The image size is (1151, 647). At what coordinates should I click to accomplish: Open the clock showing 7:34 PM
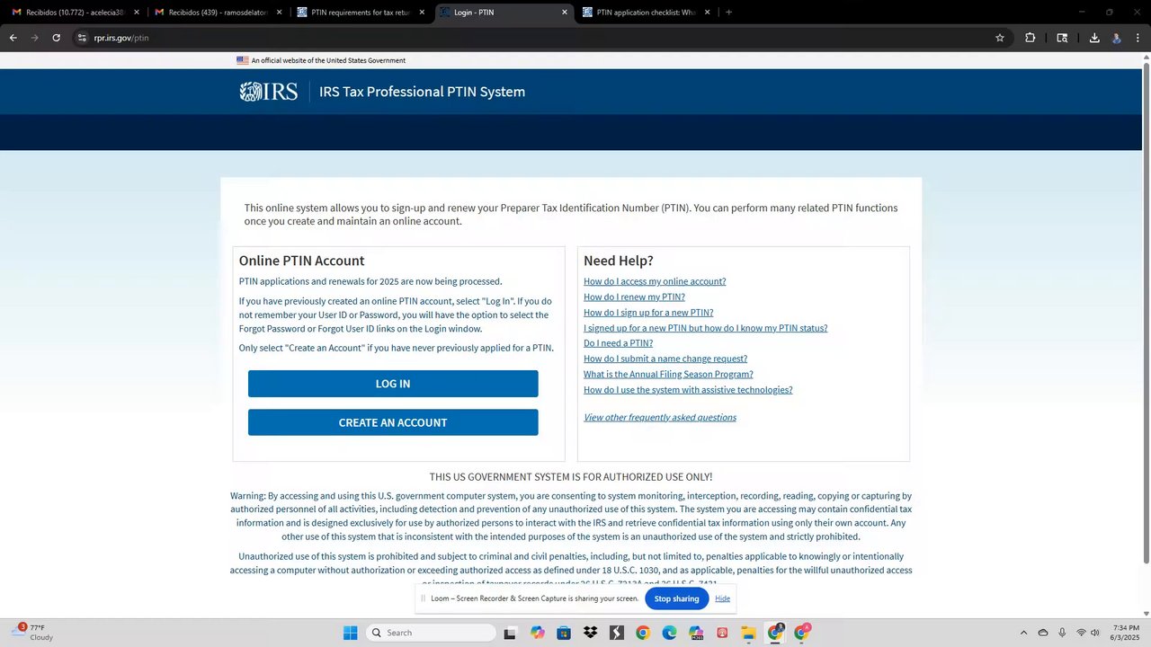coord(1126,633)
